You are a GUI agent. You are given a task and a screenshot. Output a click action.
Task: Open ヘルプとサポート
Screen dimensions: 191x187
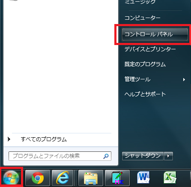pos(145,94)
